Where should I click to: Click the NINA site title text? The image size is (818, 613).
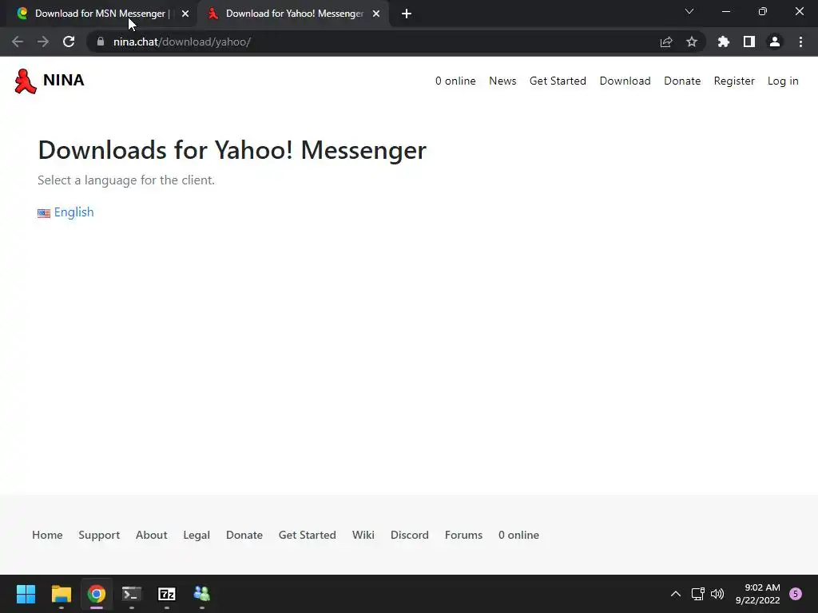[64, 81]
